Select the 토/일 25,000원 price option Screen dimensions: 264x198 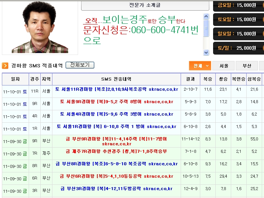(x=237, y=48)
